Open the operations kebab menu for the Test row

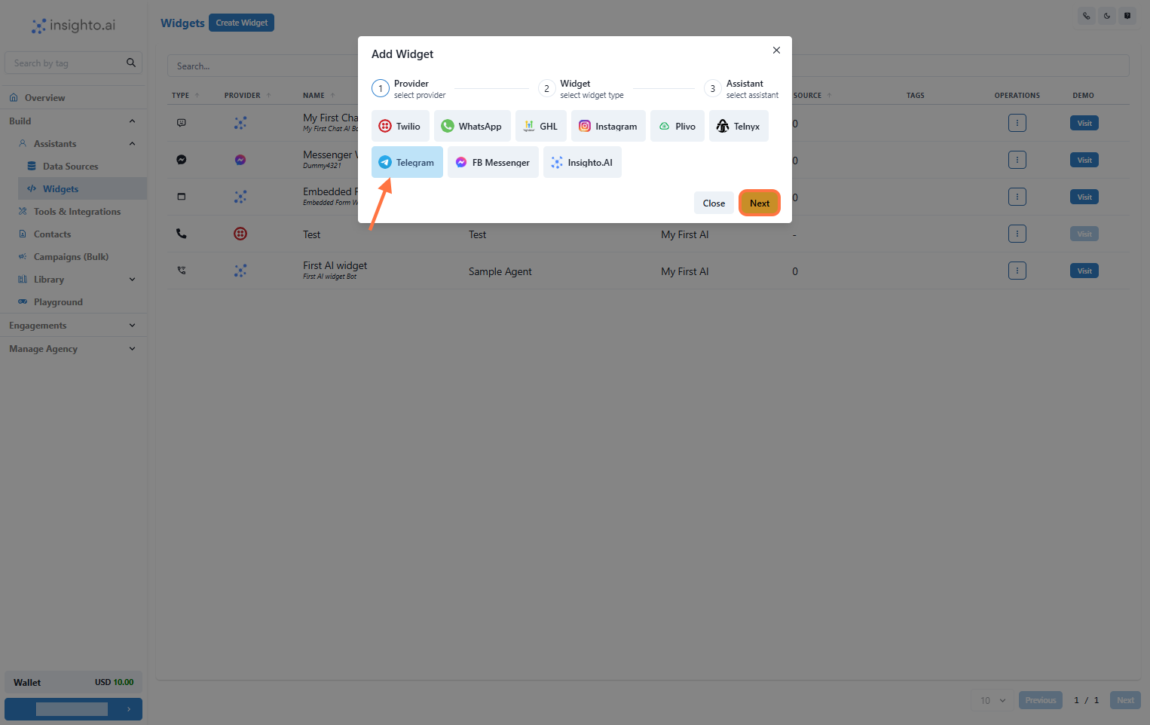pyautogui.click(x=1017, y=234)
